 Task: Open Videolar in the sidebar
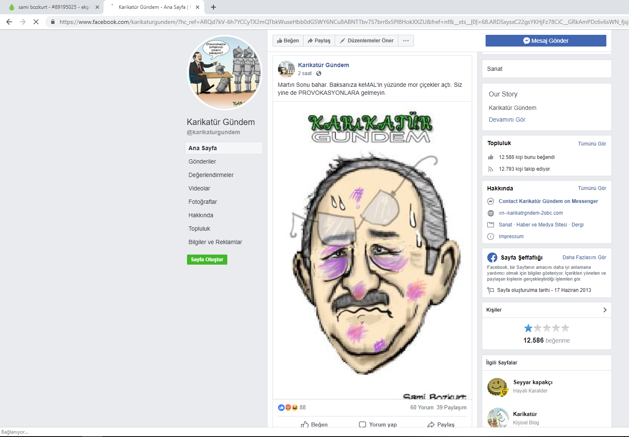pyautogui.click(x=199, y=188)
